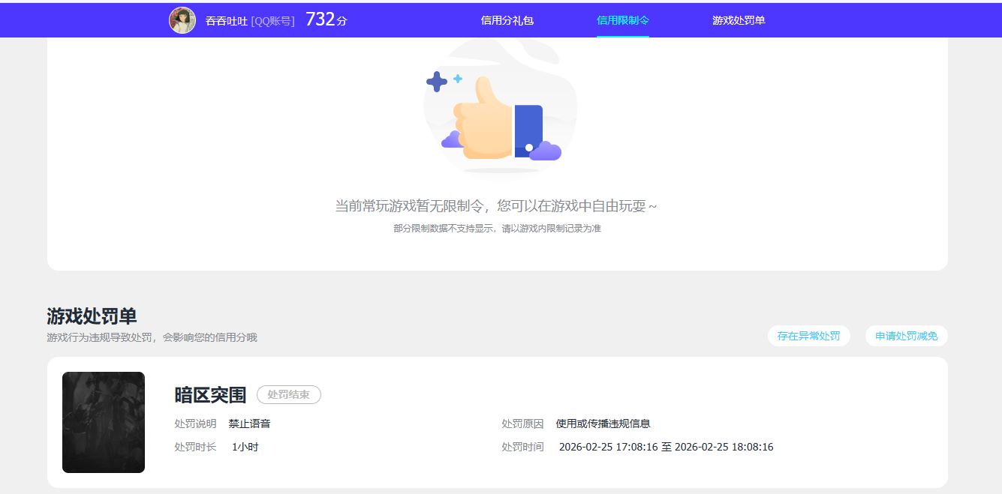Click the 处罚时间 label
The width and height of the screenshot is (1002, 494).
tap(522, 447)
